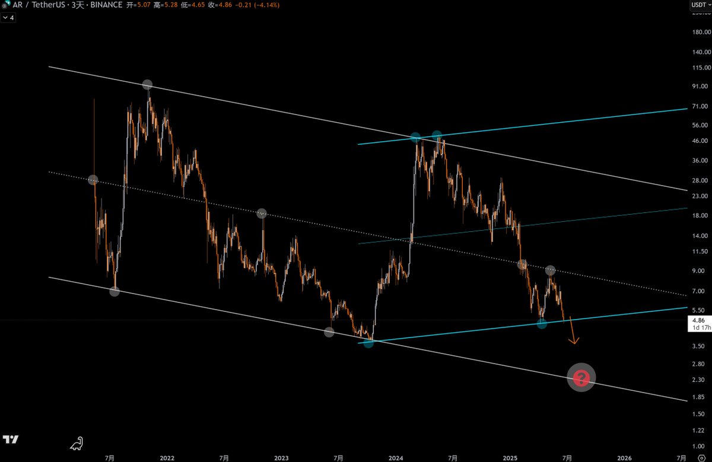
Task: Click the 2023 label on time axis
Action: tap(281, 458)
